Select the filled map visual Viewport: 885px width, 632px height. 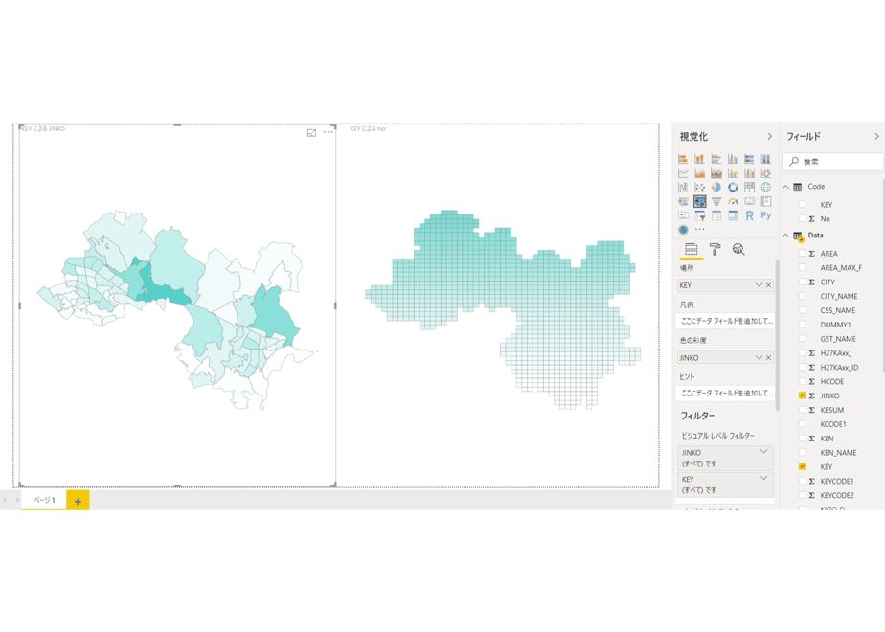[683, 201]
